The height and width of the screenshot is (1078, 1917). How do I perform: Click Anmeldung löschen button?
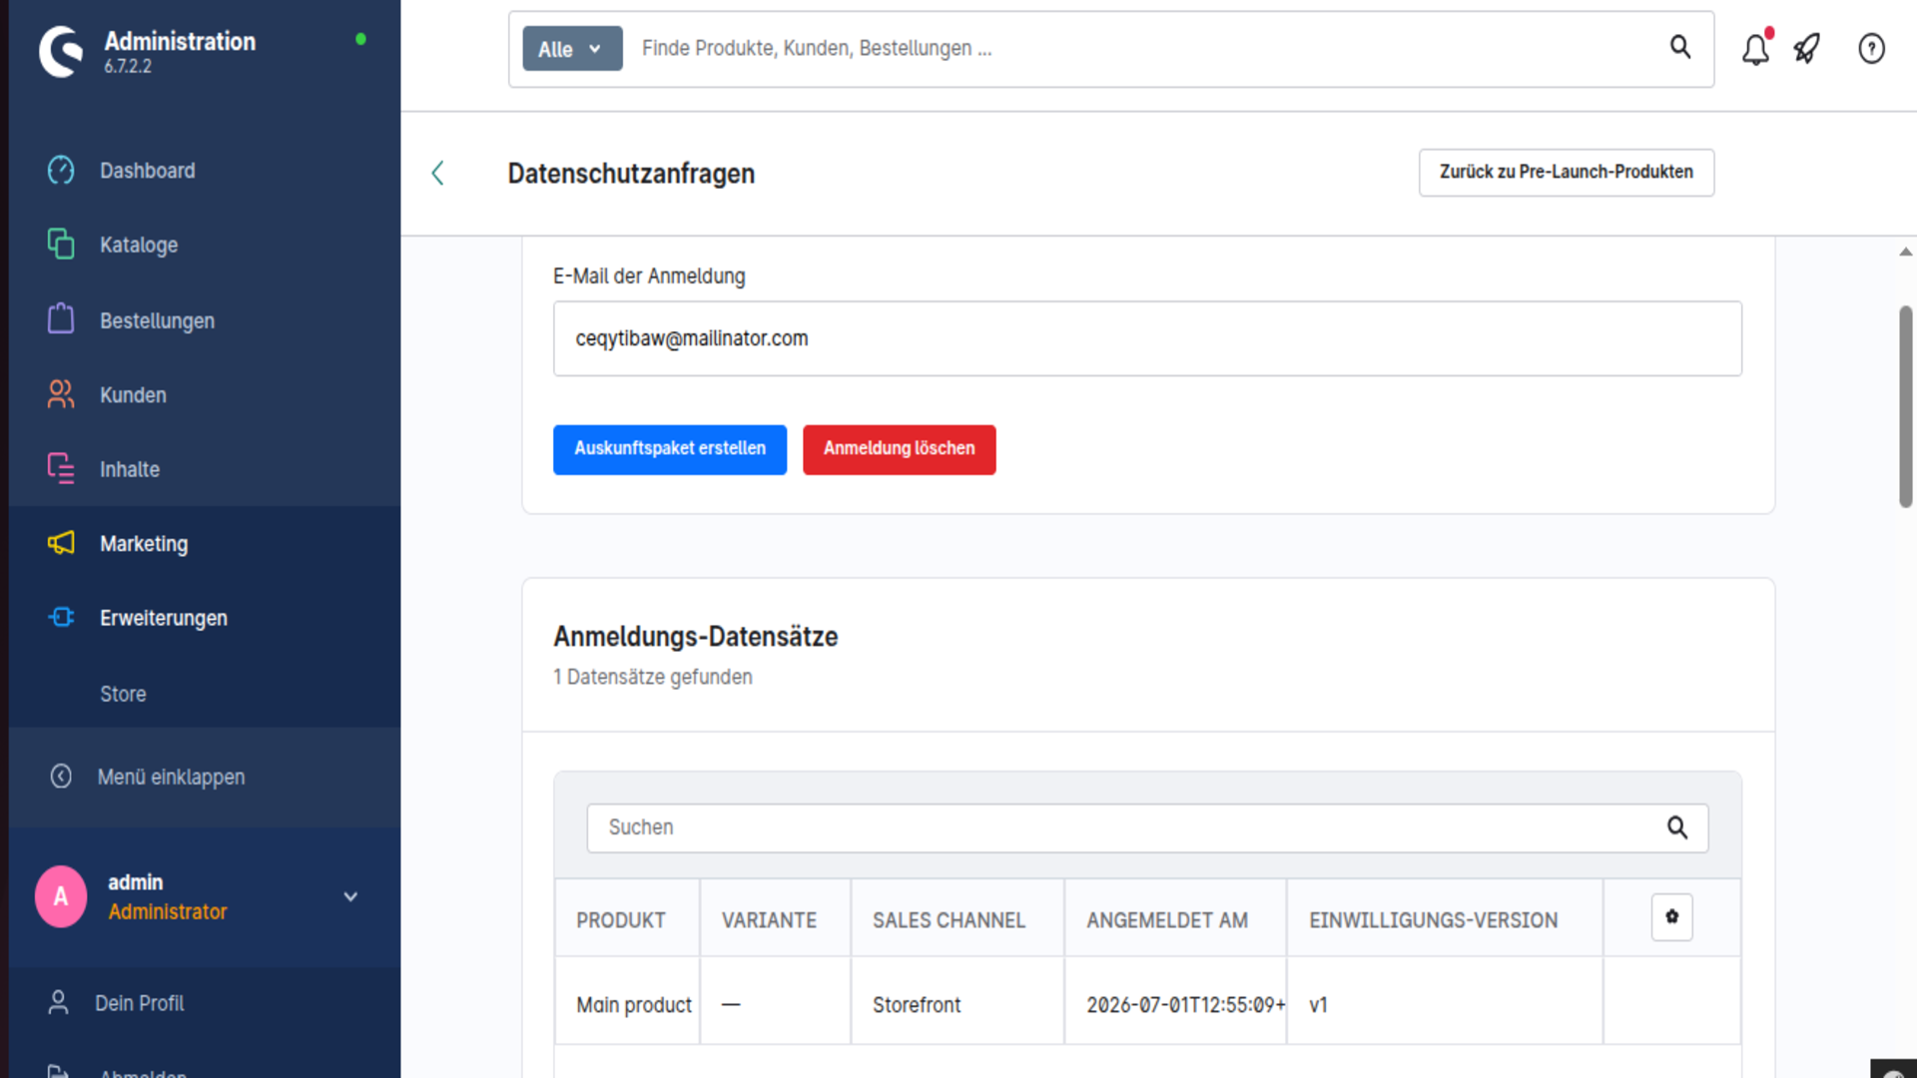point(899,449)
